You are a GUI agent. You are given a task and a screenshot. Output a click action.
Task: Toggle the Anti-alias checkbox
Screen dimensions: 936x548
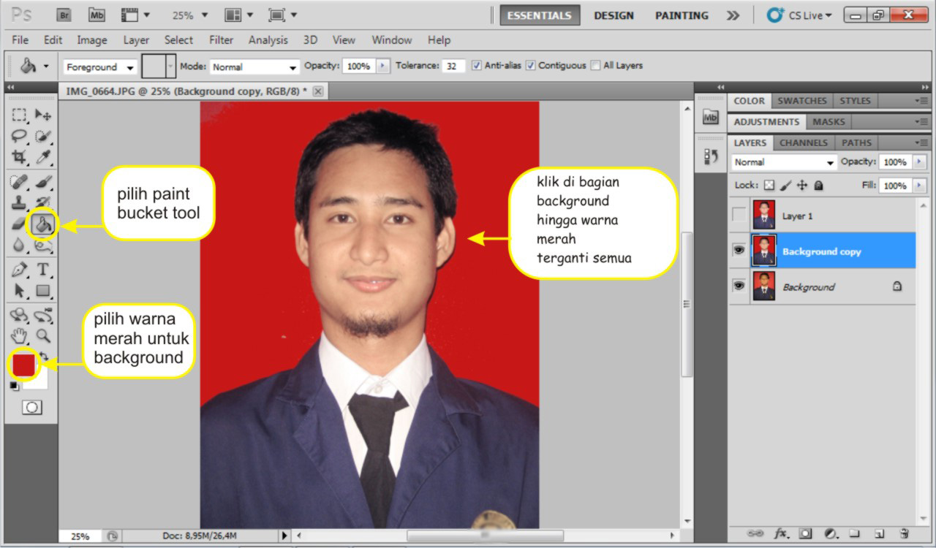click(477, 66)
